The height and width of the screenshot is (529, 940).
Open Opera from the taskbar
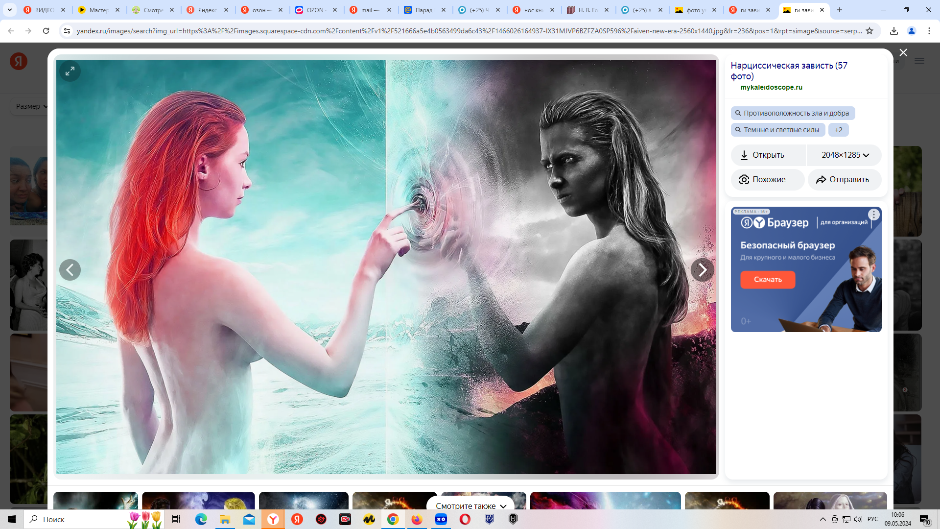click(465, 519)
